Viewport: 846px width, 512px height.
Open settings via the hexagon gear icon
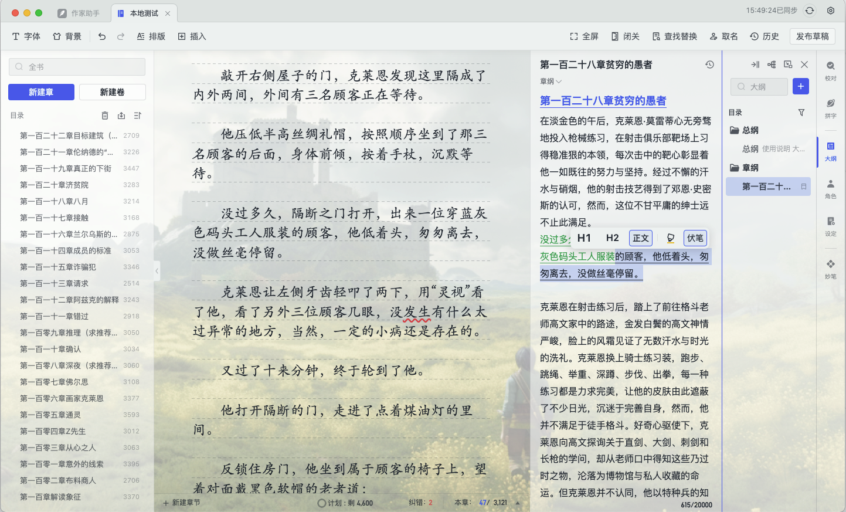pyautogui.click(x=831, y=11)
